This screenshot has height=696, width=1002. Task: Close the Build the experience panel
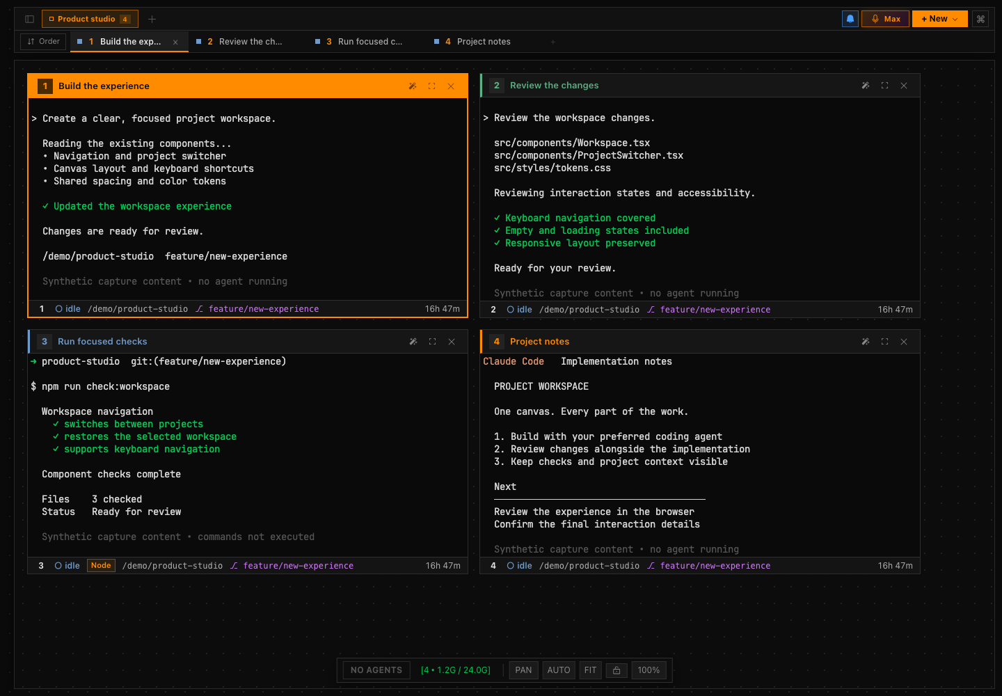451,86
